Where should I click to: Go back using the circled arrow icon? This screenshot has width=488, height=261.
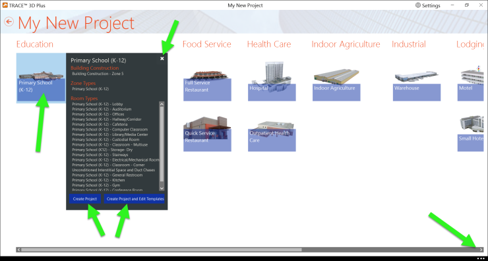pos(9,22)
